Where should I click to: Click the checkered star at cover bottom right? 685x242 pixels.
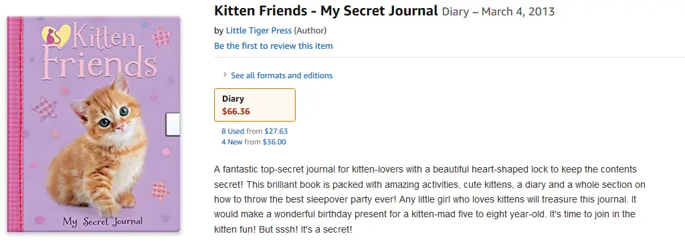coord(160,191)
